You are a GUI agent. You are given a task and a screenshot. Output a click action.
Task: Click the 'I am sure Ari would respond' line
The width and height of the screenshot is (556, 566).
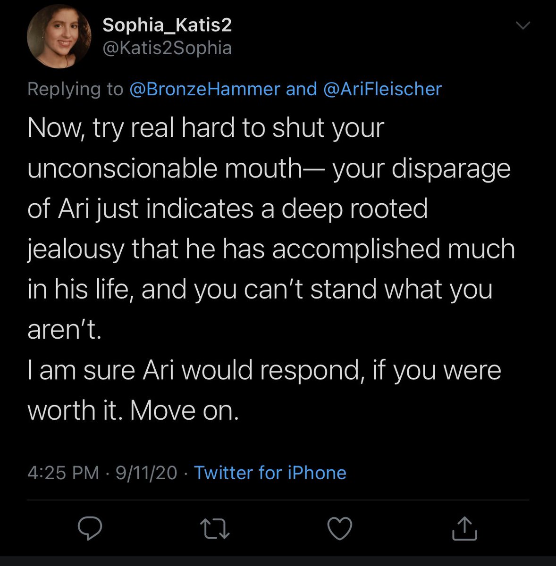coord(264,370)
